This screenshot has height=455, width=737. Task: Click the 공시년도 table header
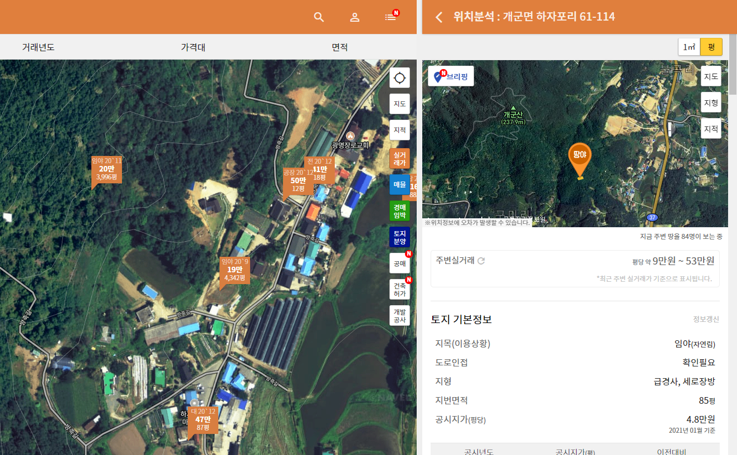tap(479, 451)
